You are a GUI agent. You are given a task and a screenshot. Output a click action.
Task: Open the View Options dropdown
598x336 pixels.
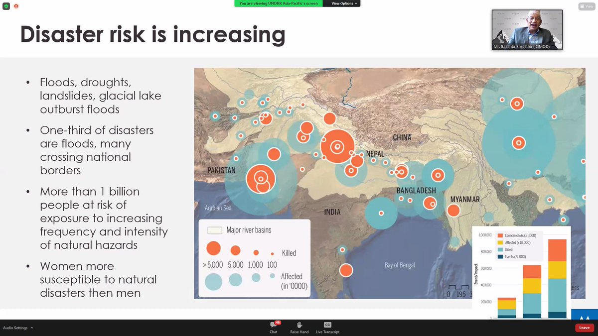coord(341,3)
